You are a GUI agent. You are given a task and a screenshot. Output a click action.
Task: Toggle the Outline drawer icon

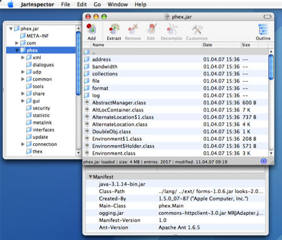tap(263, 29)
